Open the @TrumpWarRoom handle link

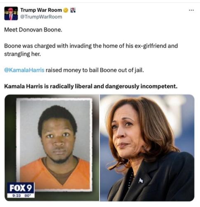(x=41, y=17)
